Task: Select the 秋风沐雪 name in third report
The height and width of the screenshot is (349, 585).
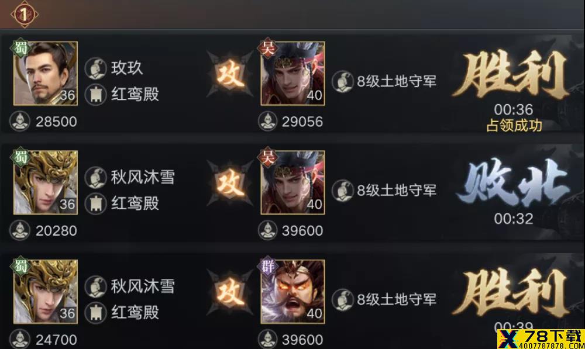Action: tap(143, 286)
